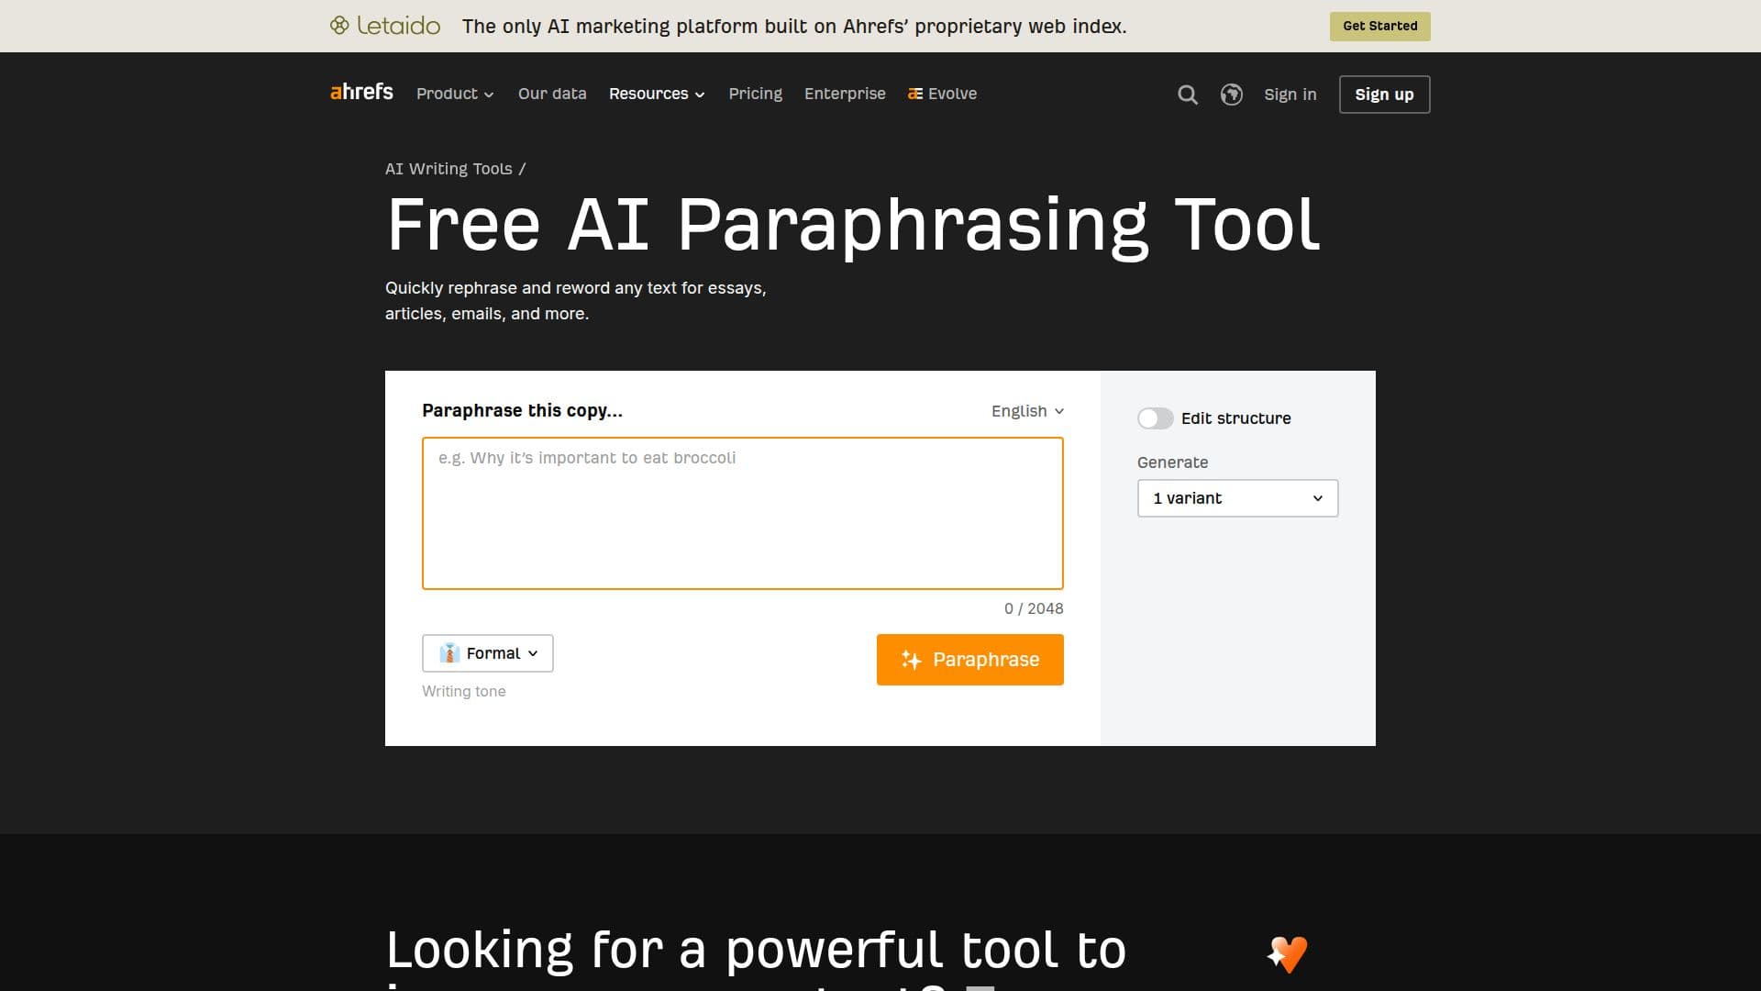Open the site search magnifier icon
Viewport: 1761px width, 991px height.
(x=1188, y=95)
